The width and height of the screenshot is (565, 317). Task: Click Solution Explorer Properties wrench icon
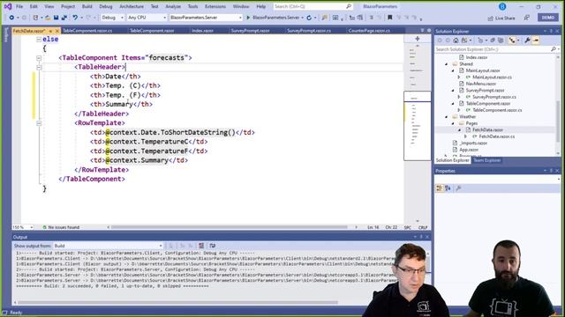tap(527, 41)
